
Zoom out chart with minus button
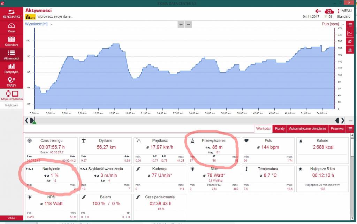point(188,24)
